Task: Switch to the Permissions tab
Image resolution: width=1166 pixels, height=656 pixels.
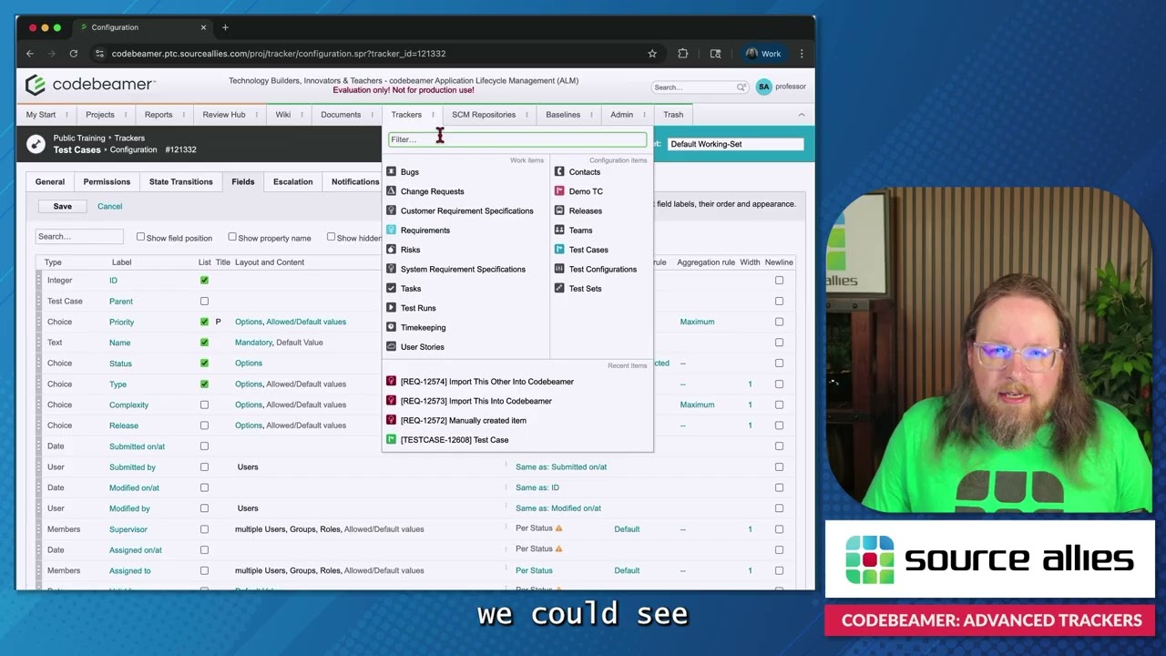Action: coord(107,181)
